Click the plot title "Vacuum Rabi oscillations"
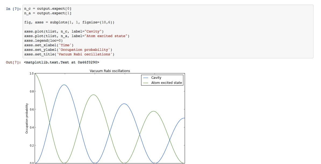 (x=110, y=71)
